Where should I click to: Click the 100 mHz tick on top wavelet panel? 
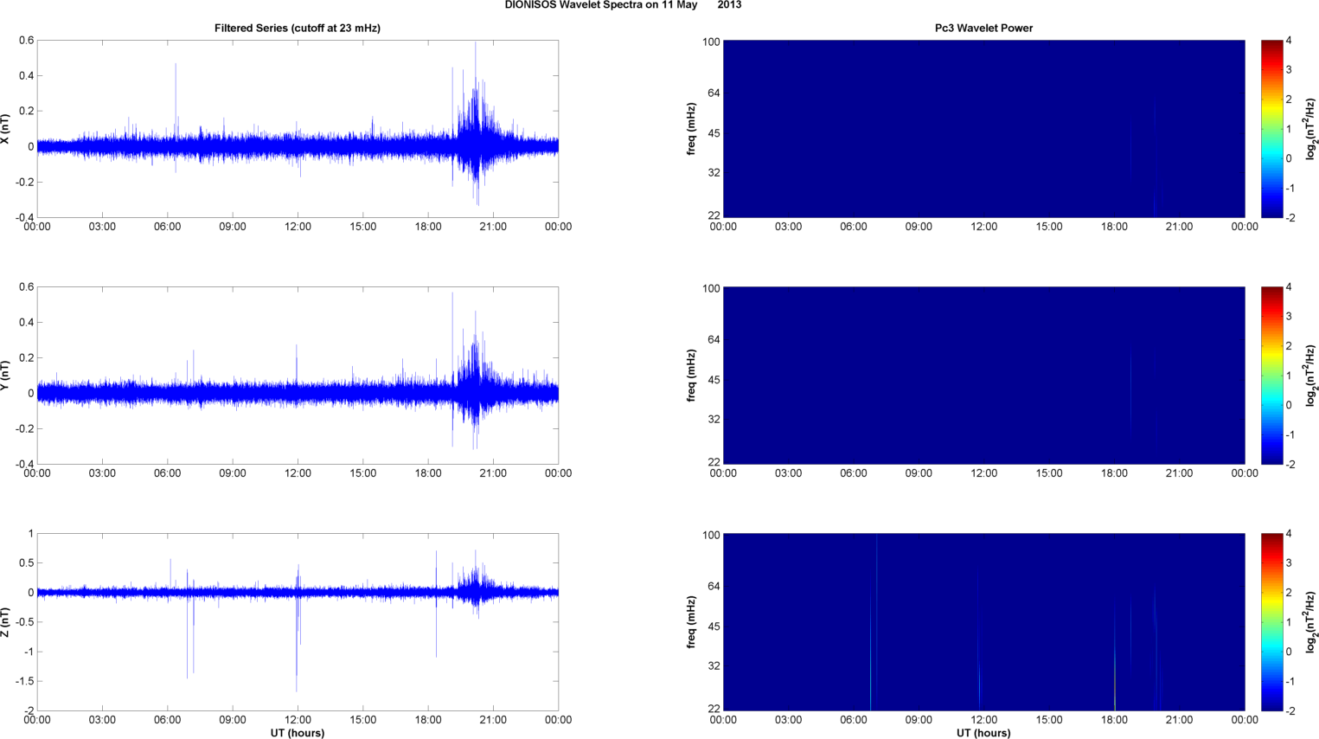[x=711, y=42]
